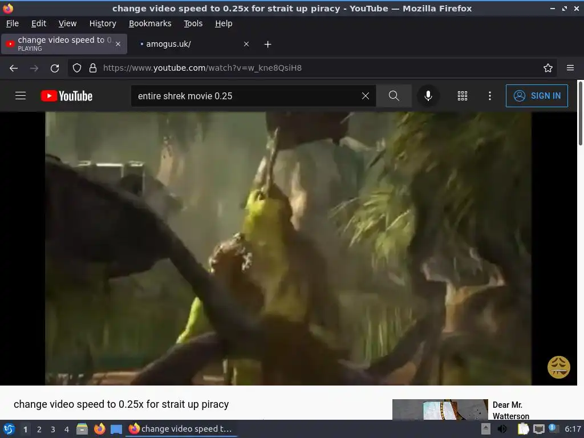Open the taskbar start menu icon
This screenshot has width=584, height=438.
[9, 429]
